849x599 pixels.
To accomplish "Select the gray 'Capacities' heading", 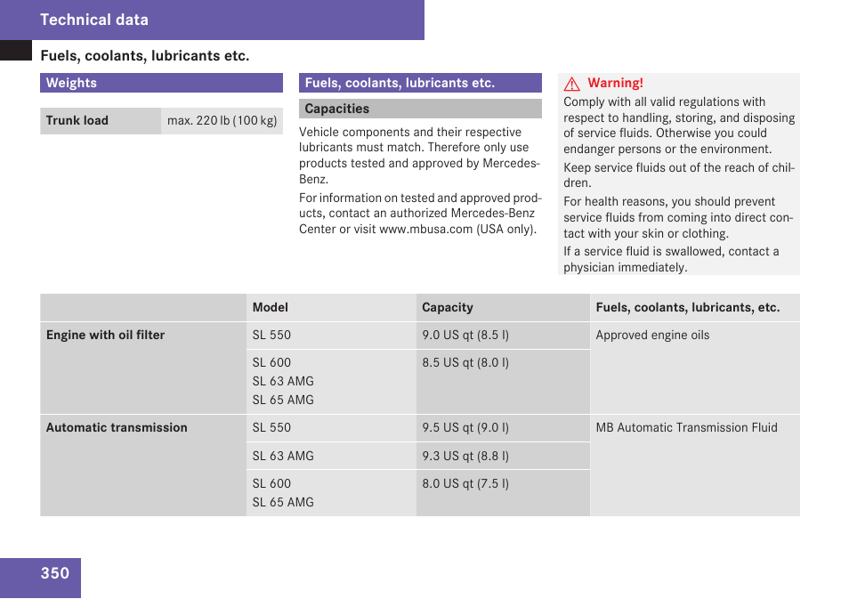I will coord(420,109).
